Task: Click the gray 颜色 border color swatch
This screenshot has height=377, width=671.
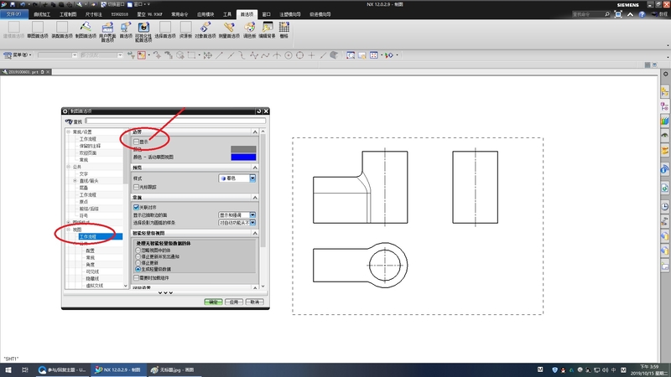Action: tap(243, 149)
